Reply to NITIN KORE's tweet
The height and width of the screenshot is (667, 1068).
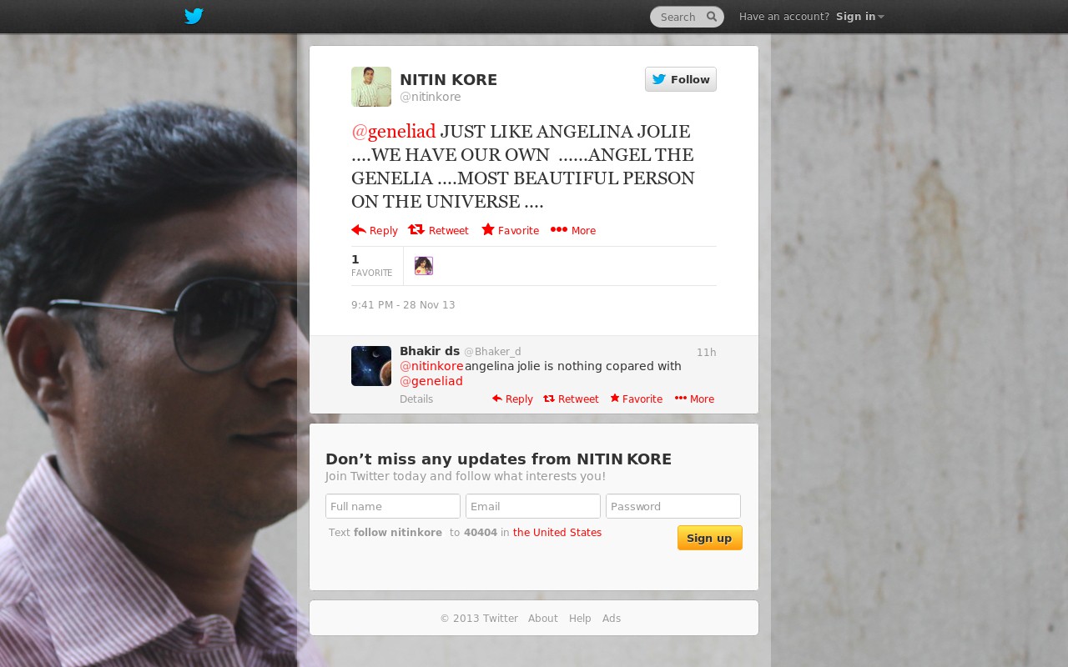pyautogui.click(x=375, y=230)
